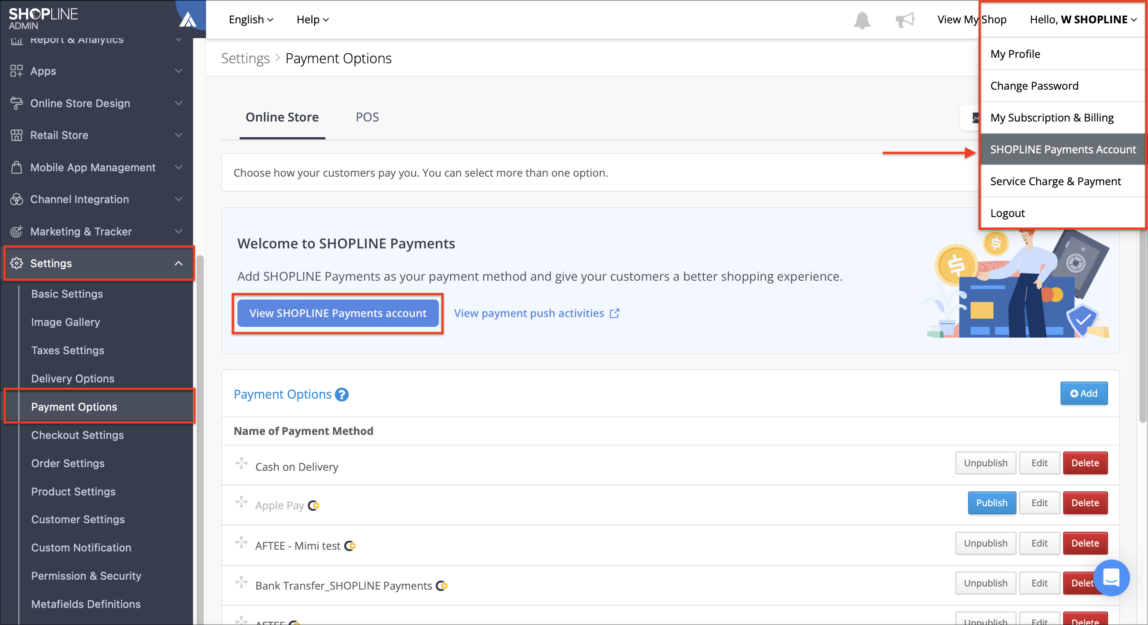Open the live chat bubble icon
Image resolution: width=1148 pixels, height=625 pixels.
1111,578
